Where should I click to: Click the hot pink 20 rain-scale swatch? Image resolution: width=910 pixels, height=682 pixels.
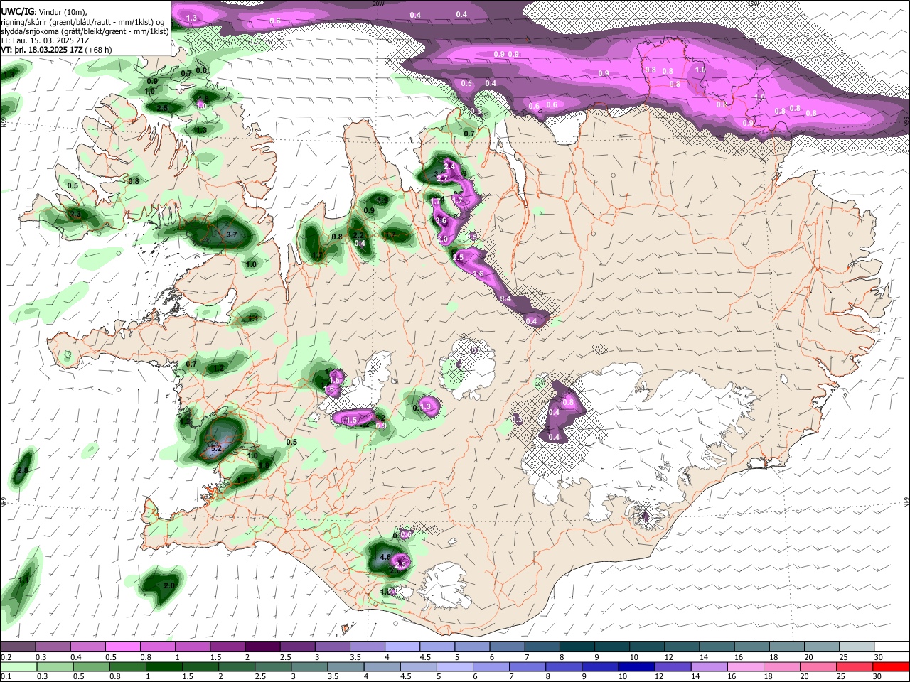click(x=818, y=666)
